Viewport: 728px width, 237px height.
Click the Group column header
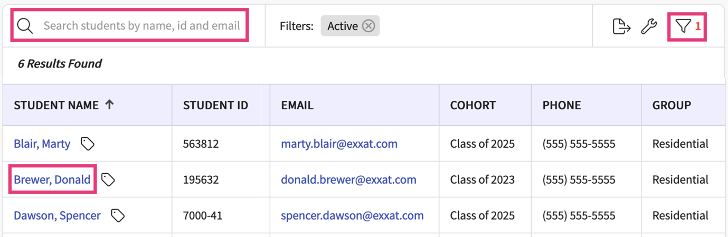coord(672,105)
